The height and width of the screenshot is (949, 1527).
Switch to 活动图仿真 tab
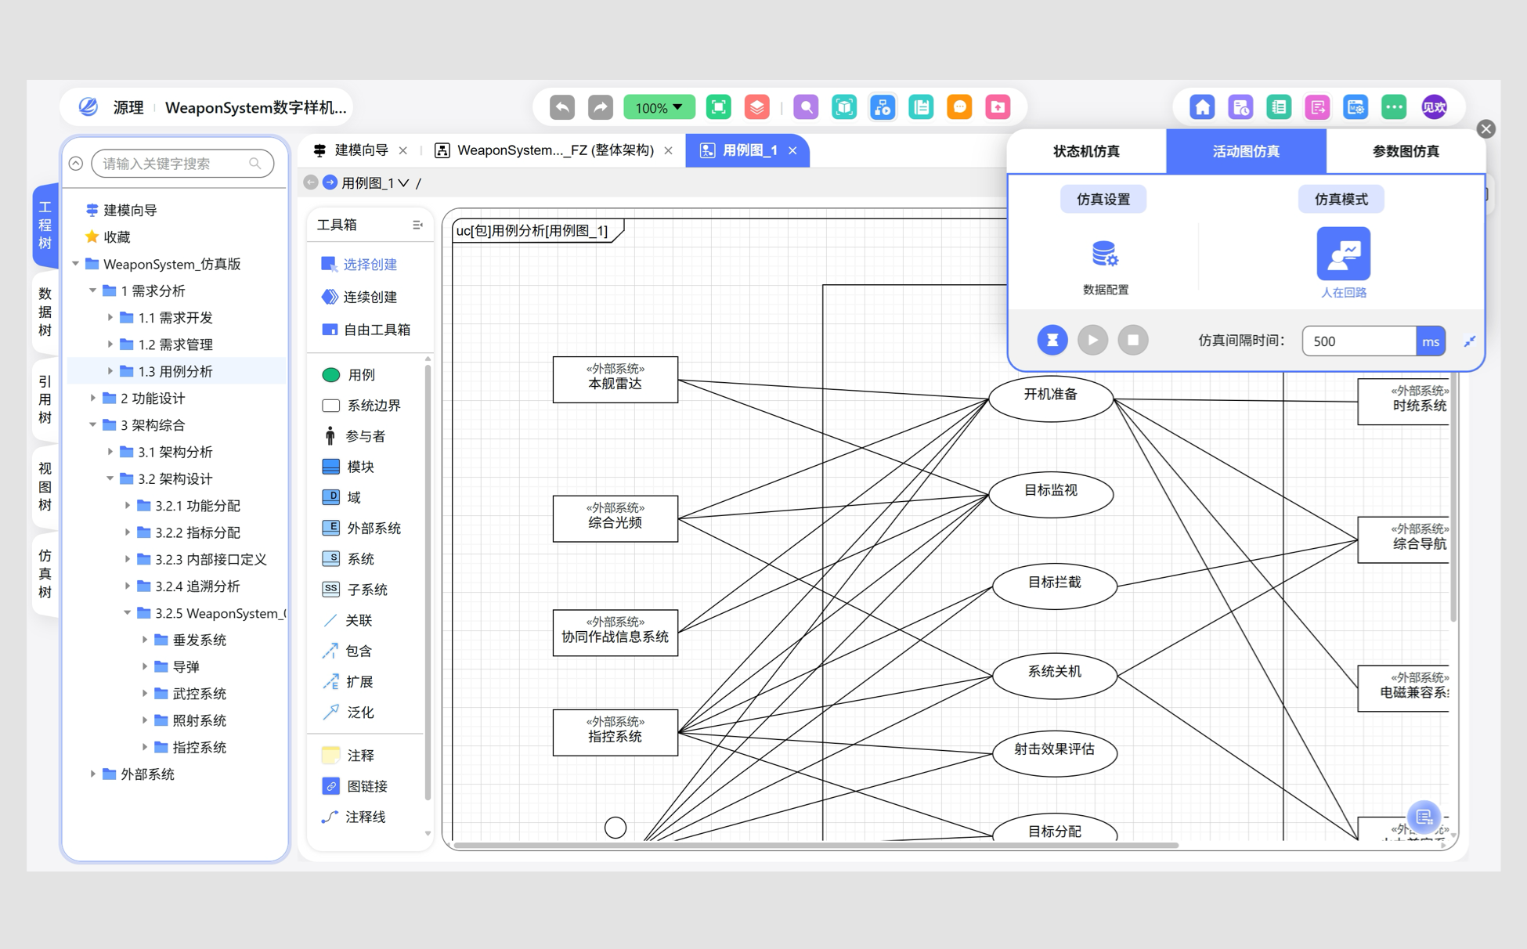coord(1246,151)
